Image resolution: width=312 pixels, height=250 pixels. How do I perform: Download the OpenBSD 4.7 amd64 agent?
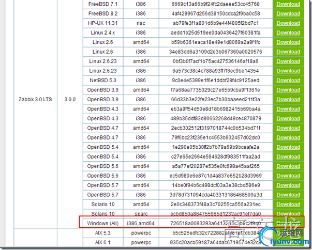(288, 128)
